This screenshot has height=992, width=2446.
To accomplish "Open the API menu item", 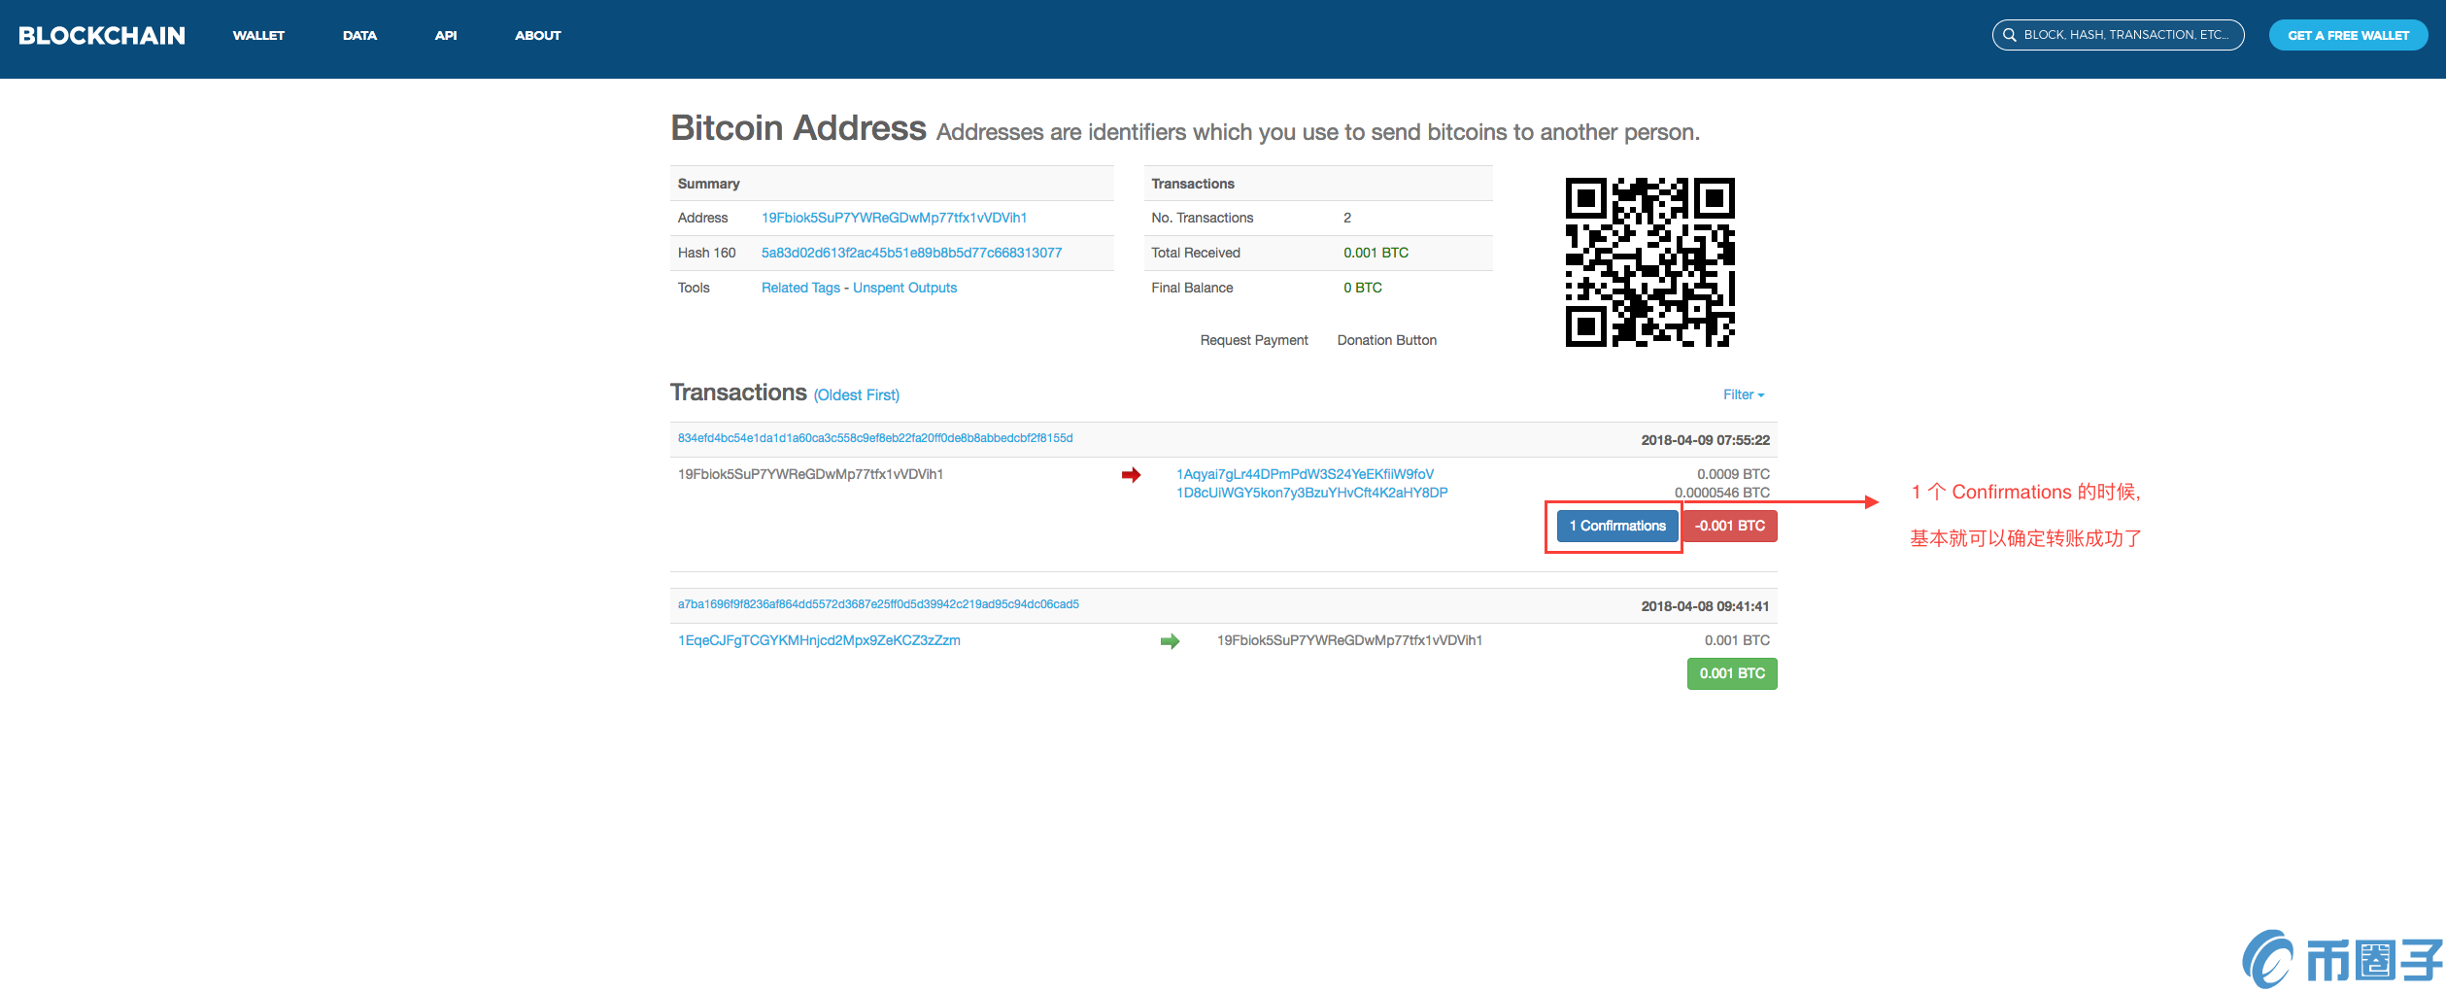I will click(446, 36).
